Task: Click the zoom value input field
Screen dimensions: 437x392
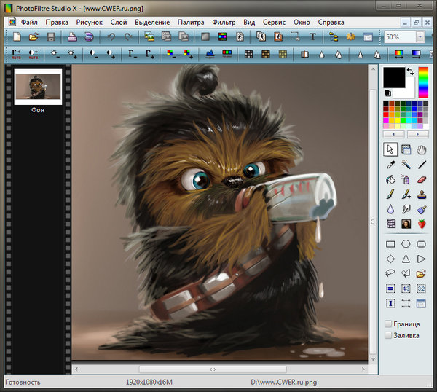Action: (400, 37)
